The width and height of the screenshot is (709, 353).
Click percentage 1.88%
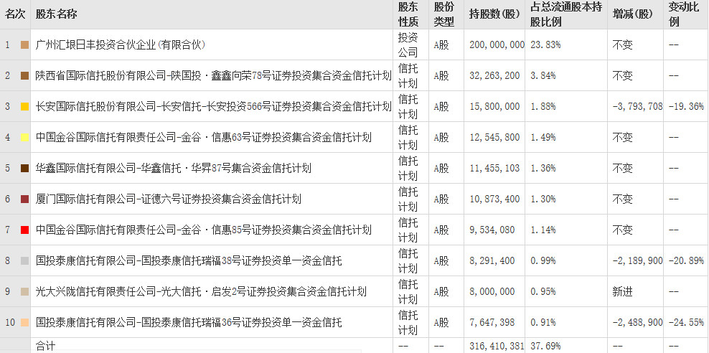(x=543, y=107)
